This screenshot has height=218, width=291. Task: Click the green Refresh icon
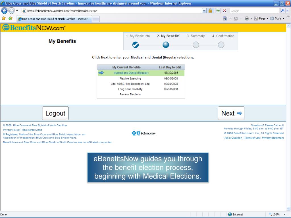click(x=218, y=11)
